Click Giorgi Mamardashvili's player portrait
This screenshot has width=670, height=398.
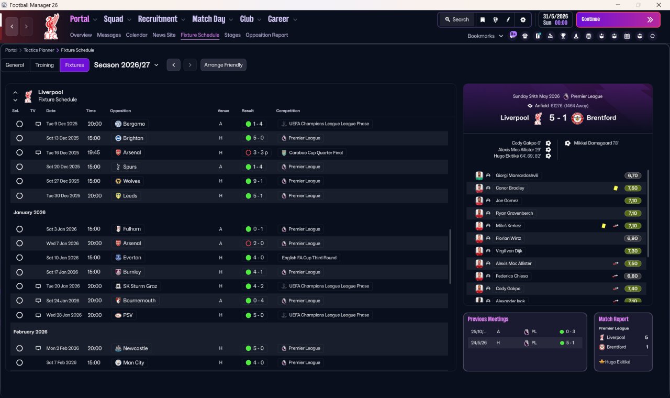479,175
